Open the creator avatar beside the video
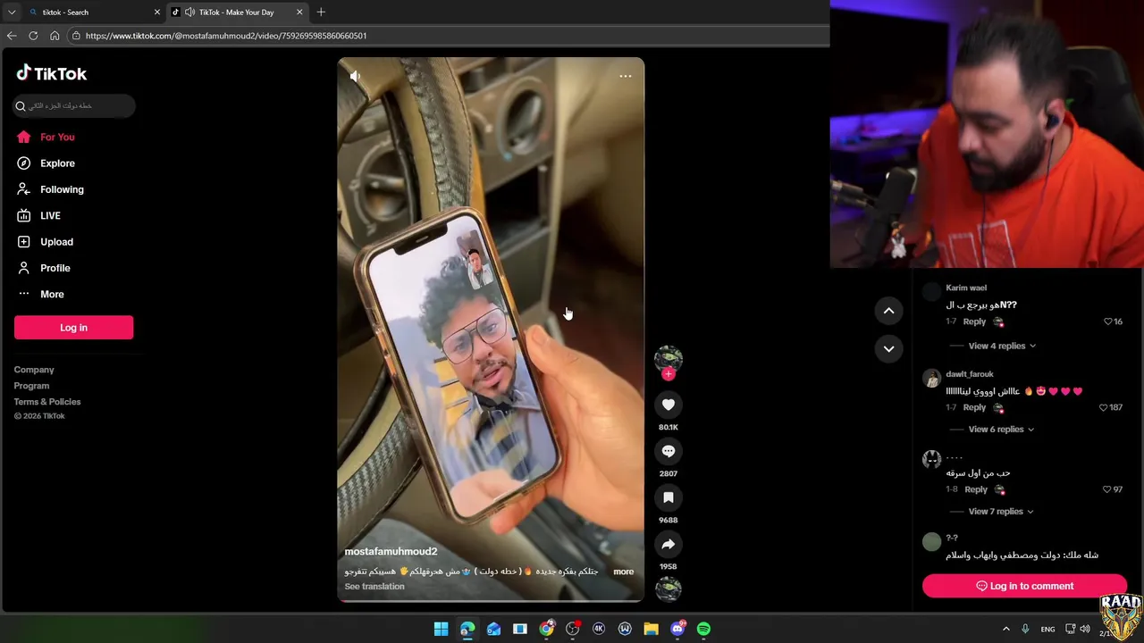This screenshot has height=643, width=1144. [x=669, y=358]
